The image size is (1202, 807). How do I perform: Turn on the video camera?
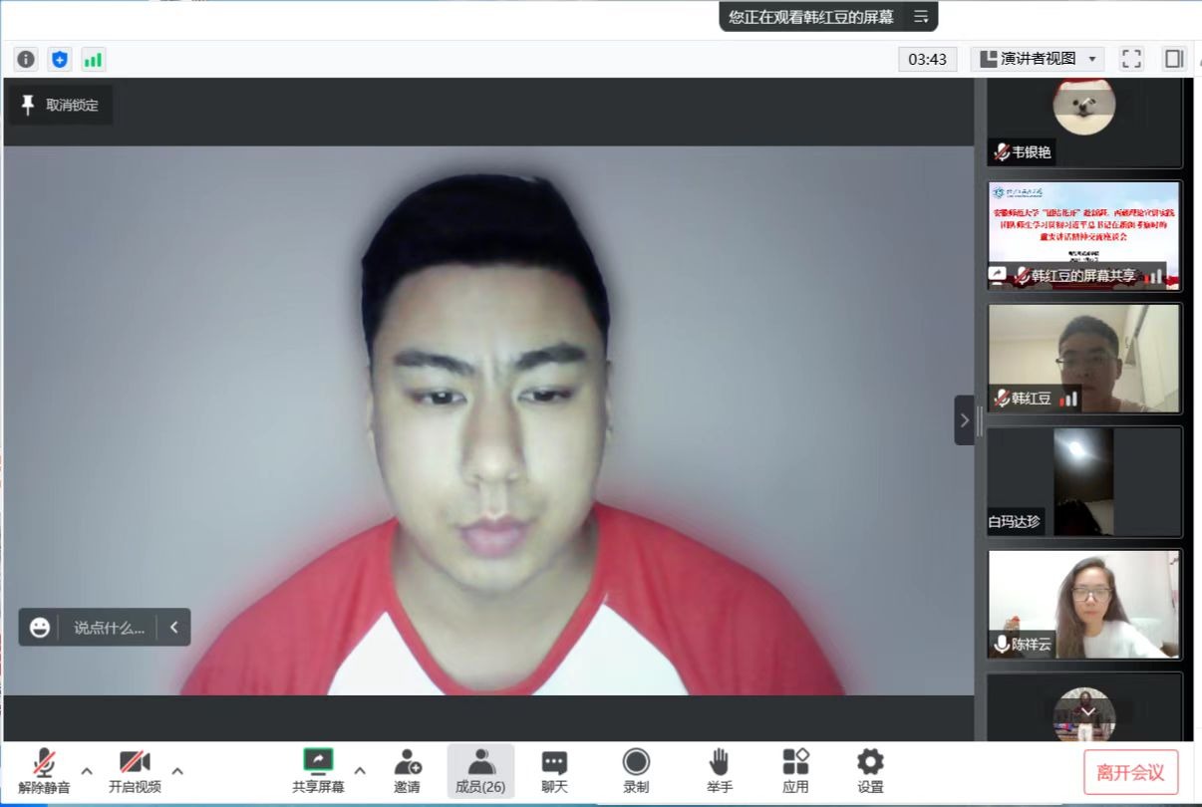(135, 771)
